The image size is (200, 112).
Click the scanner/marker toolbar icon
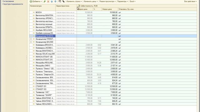pos(63,2)
